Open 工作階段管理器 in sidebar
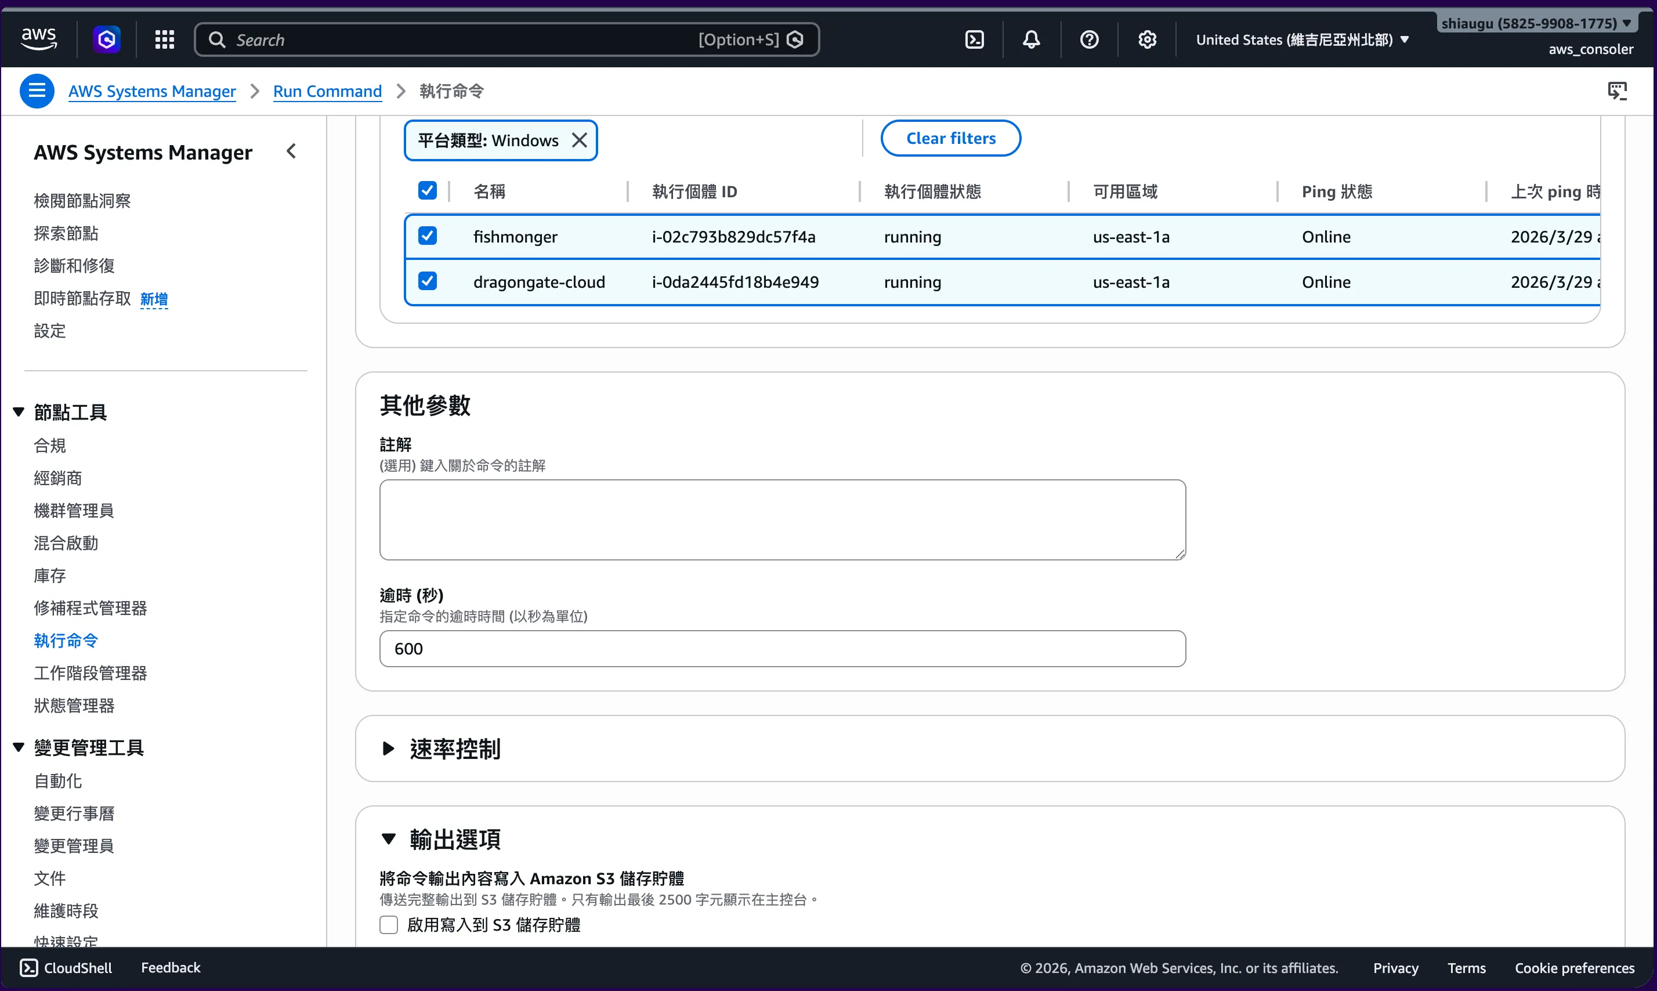Screen dimensions: 1657x991 90,673
